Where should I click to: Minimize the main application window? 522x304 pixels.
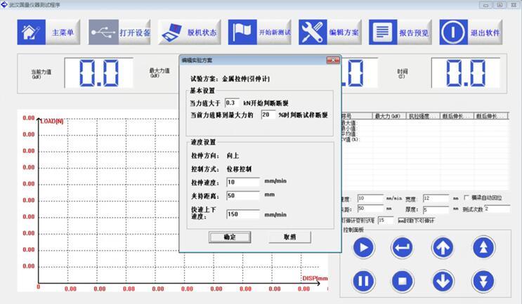tap(485, 5)
